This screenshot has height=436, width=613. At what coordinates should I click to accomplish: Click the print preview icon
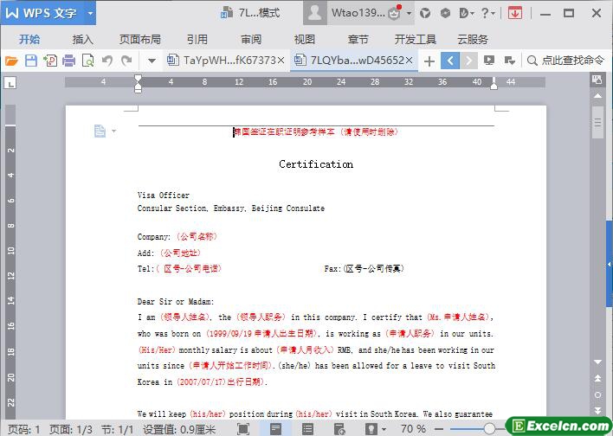pyautogui.click(x=88, y=61)
